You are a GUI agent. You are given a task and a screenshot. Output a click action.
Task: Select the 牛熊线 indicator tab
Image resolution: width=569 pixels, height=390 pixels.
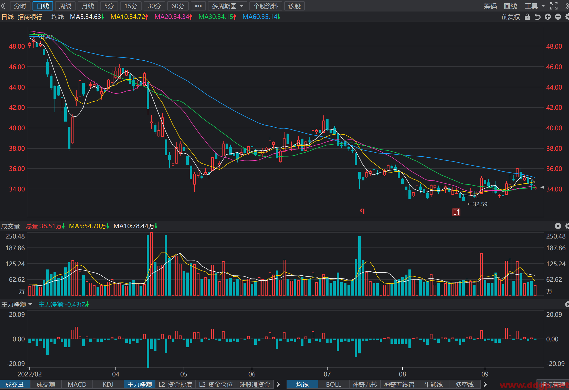tap(434, 384)
